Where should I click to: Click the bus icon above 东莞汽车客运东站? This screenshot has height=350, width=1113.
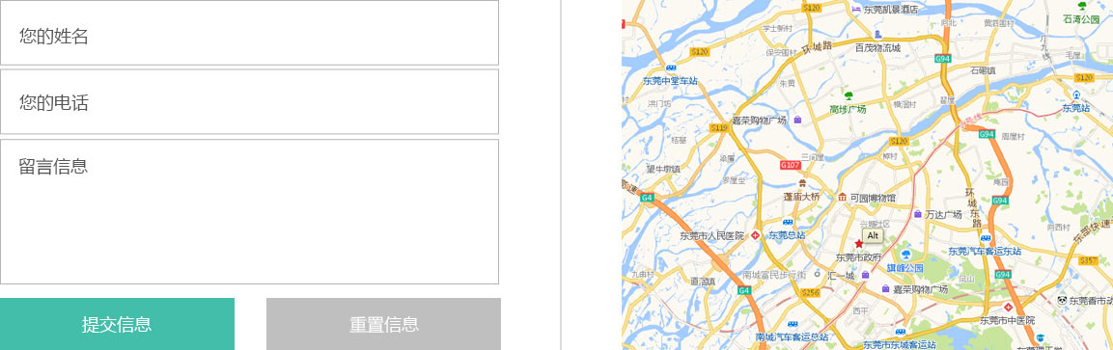[986, 239]
